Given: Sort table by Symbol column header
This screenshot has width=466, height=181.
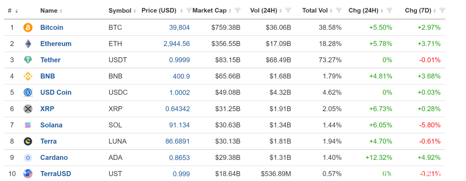Looking at the screenshot, I should (x=122, y=11).
